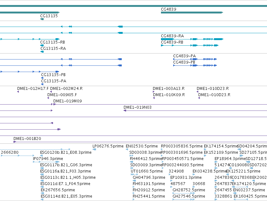The image size is (267, 201).
Task: Select EST RH20912.5prime label
Action: tap(149, 190)
